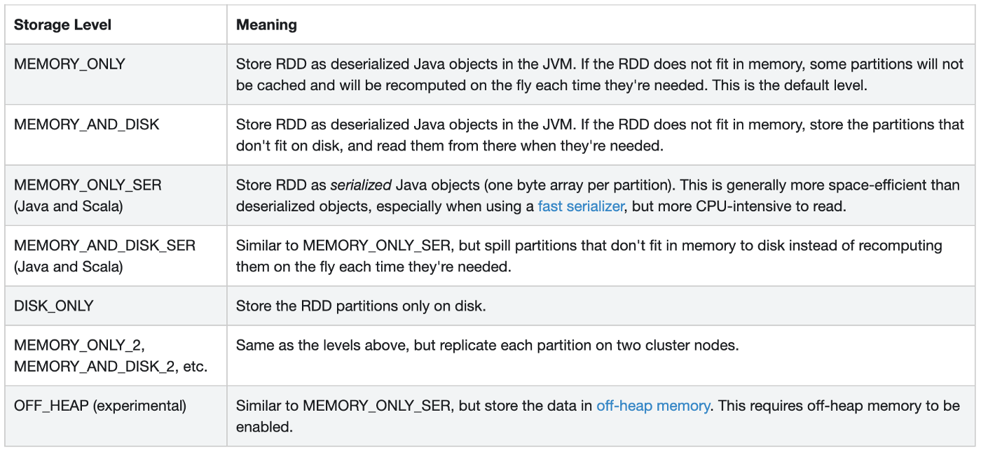Click 'Store the RDD partitions only on disk'
Screen dimensions: 981x452
tap(361, 306)
